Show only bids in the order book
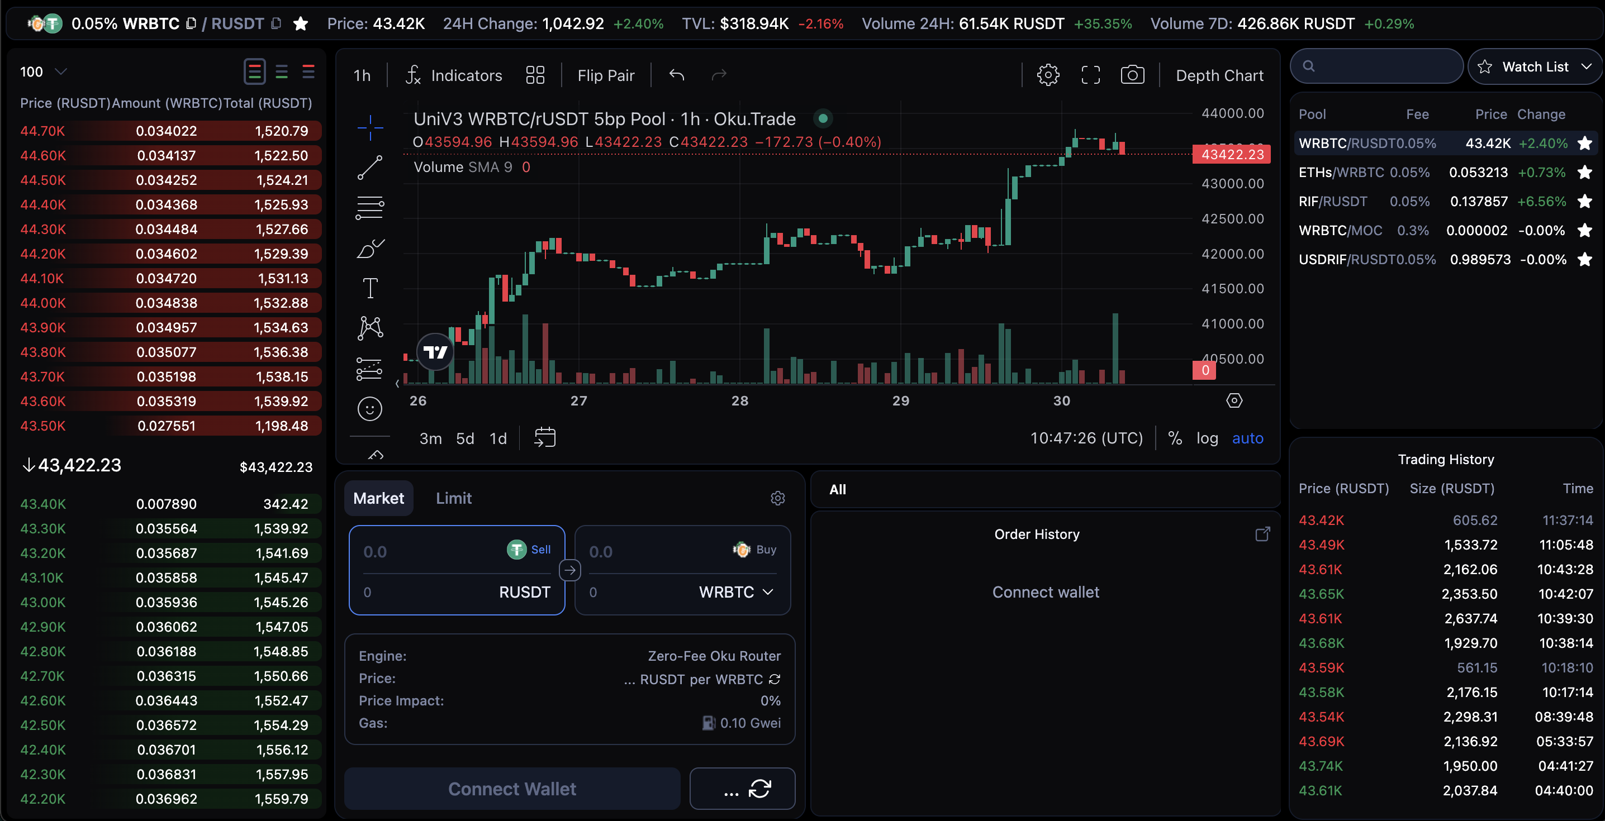 [x=282, y=71]
